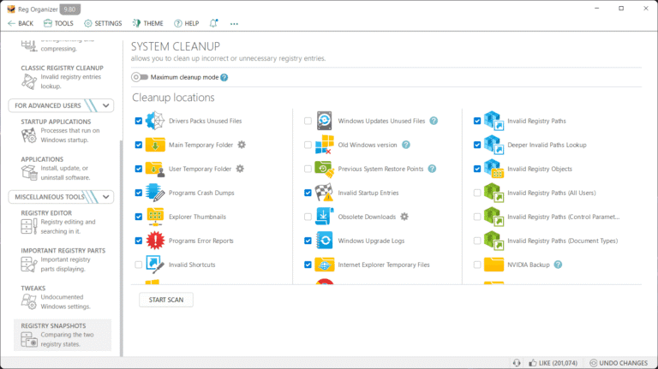Click the Deeper Invalid Paths Lookup icon
Image resolution: width=658 pixels, height=369 pixels.
pyautogui.click(x=493, y=145)
